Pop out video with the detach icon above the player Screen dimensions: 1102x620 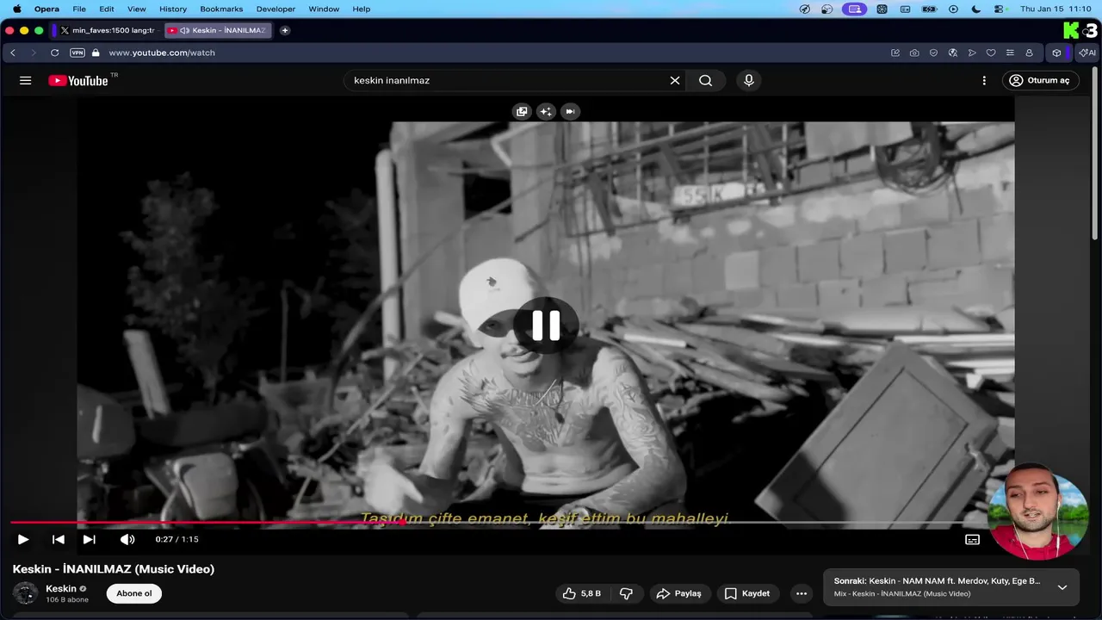pos(522,111)
